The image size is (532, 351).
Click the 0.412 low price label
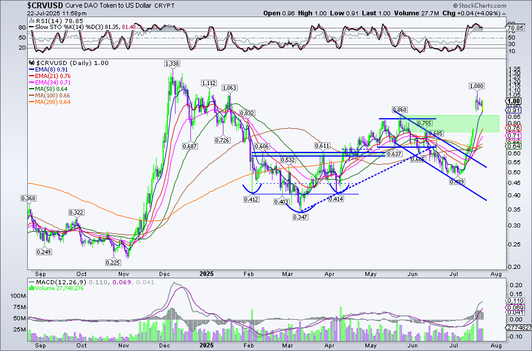251,199
